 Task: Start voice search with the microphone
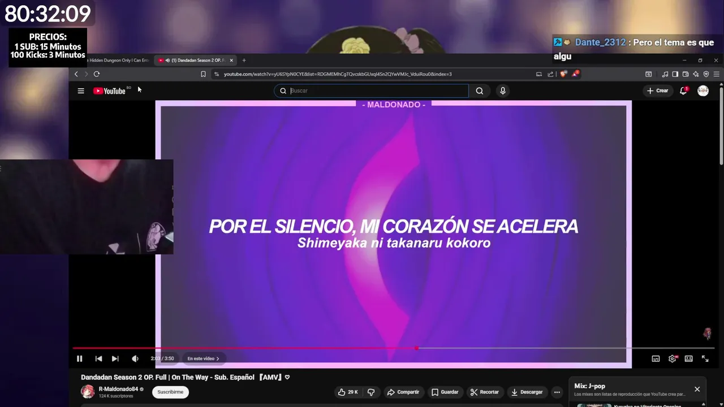pos(502,91)
